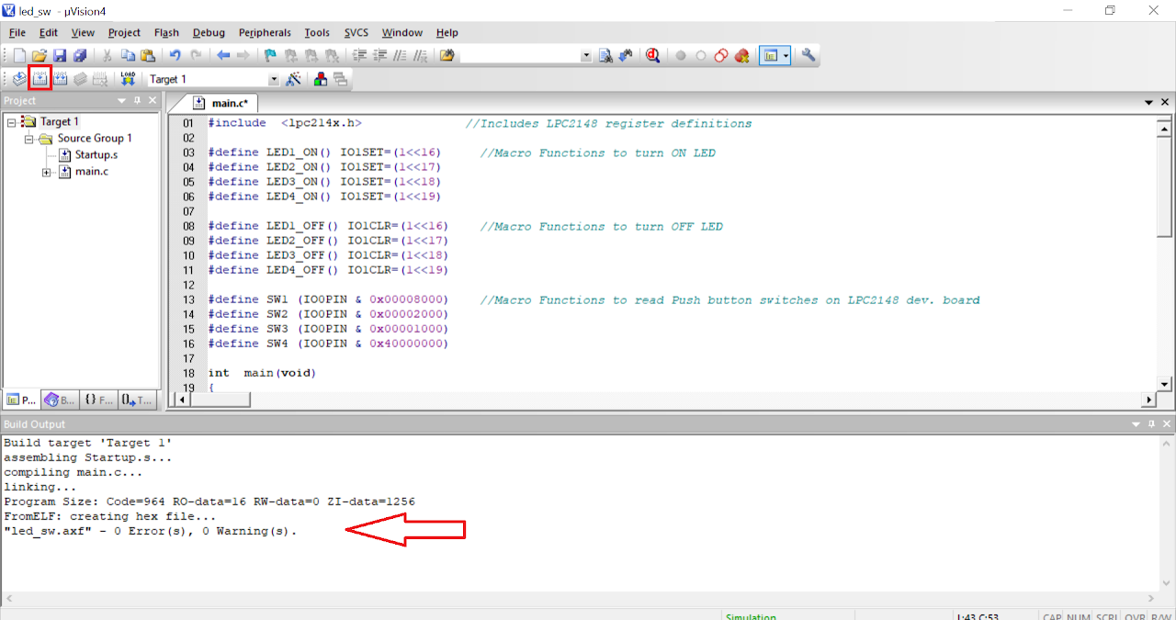
Task: Open the Flash menu
Action: pyautogui.click(x=166, y=32)
